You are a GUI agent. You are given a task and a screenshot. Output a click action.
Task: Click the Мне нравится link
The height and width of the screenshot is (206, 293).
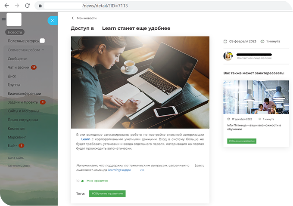coord(97,181)
